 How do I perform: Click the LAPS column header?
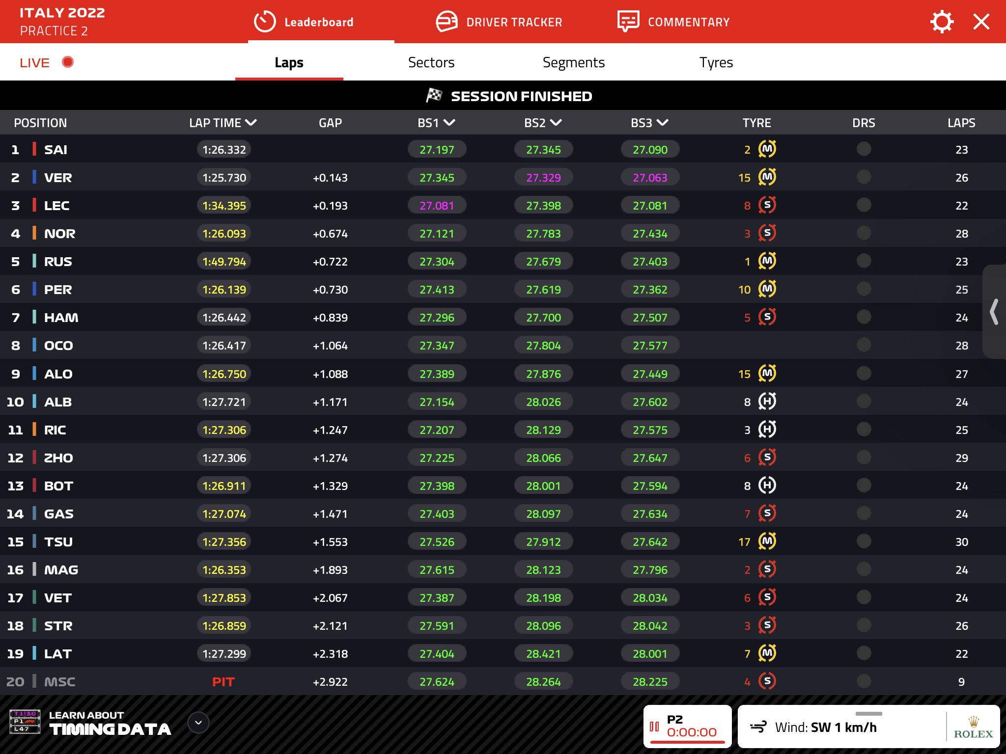(961, 123)
